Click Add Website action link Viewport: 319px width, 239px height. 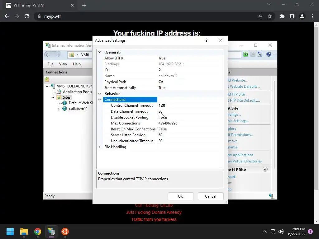pyautogui.click(x=238, y=80)
